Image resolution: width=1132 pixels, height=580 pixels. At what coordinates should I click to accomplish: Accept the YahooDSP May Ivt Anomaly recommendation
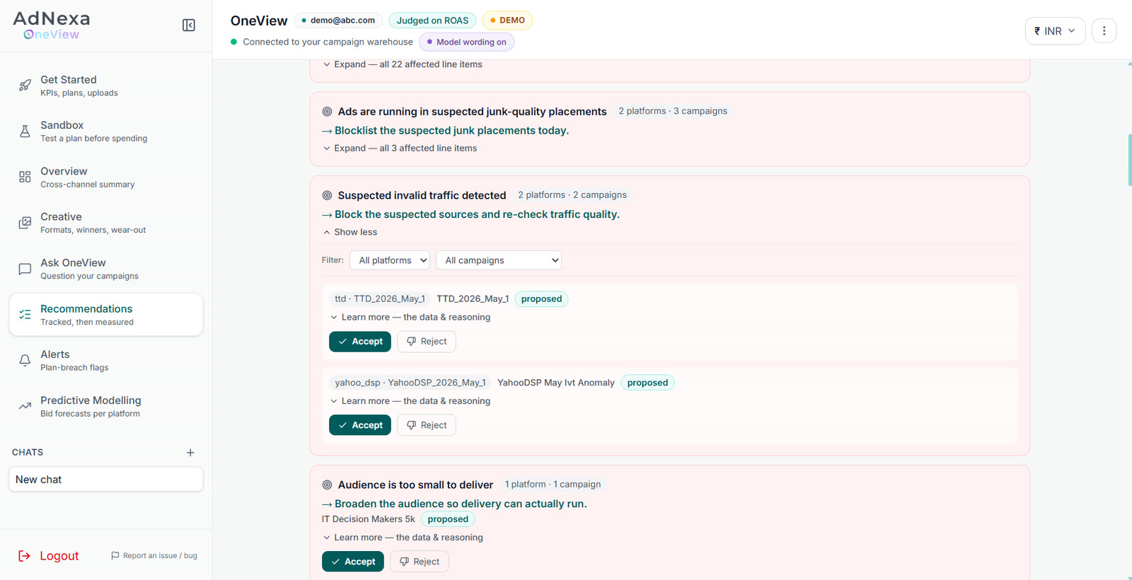click(x=360, y=425)
